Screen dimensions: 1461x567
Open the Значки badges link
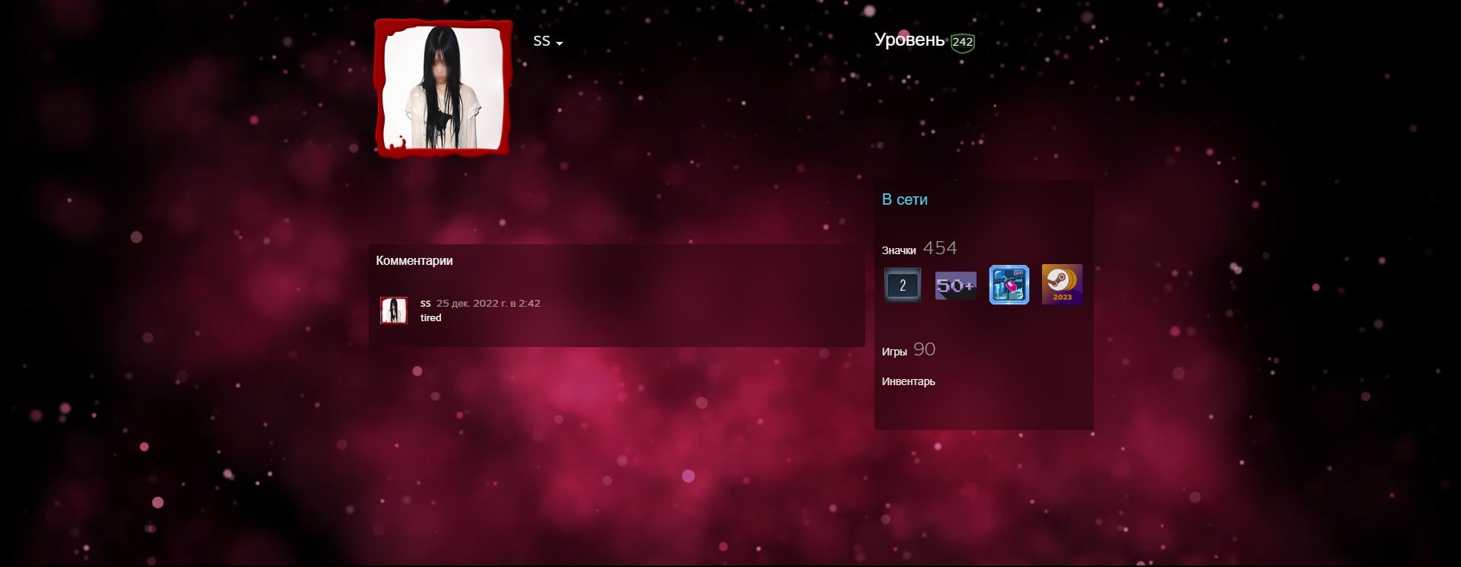(x=899, y=250)
